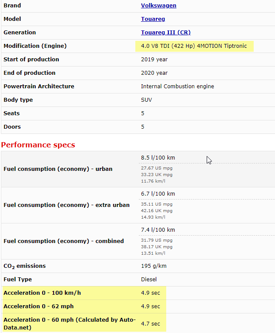Click the End of production label

[29, 73]
